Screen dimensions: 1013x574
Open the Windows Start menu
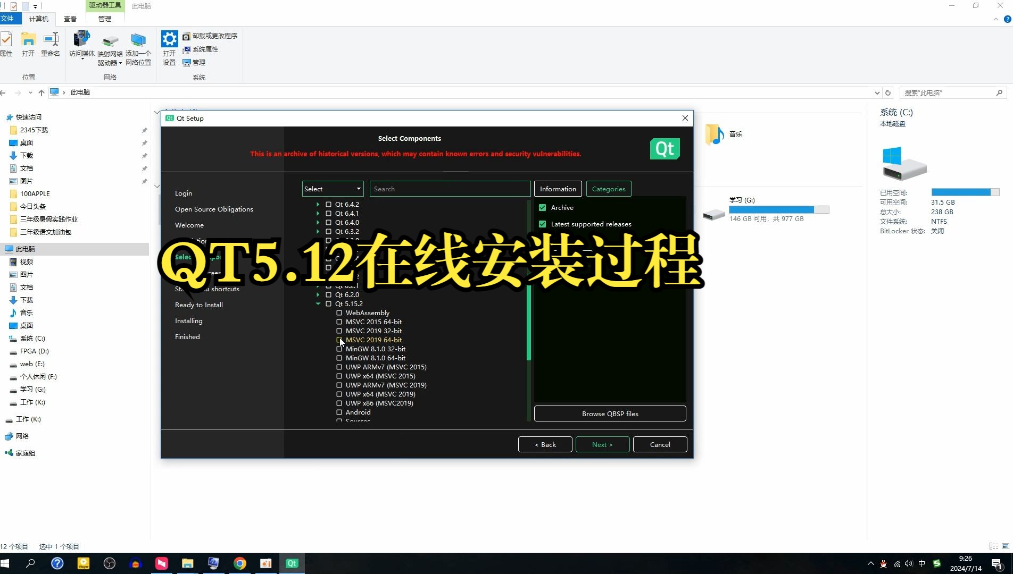[5, 563]
